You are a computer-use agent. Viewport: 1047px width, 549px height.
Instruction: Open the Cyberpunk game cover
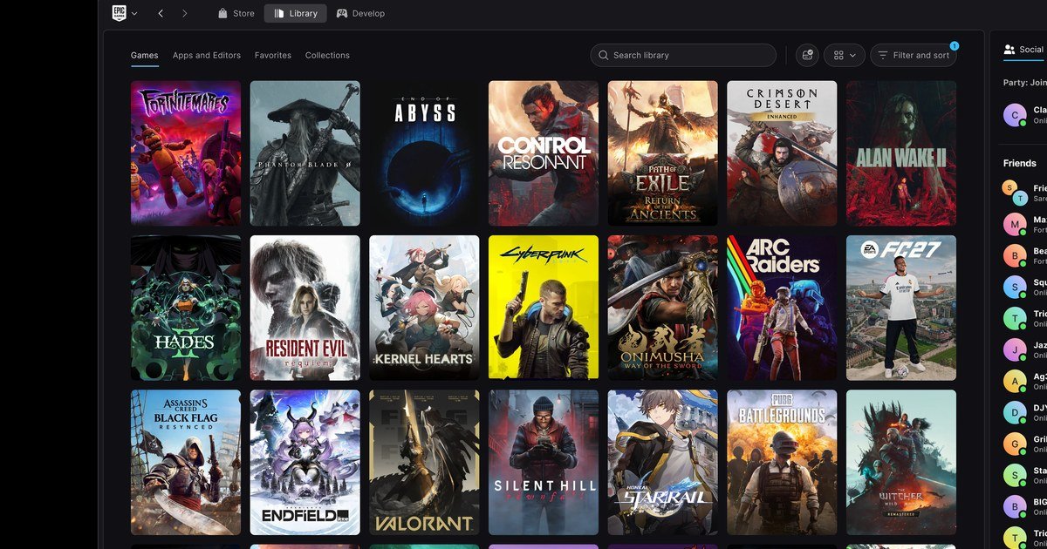click(544, 308)
